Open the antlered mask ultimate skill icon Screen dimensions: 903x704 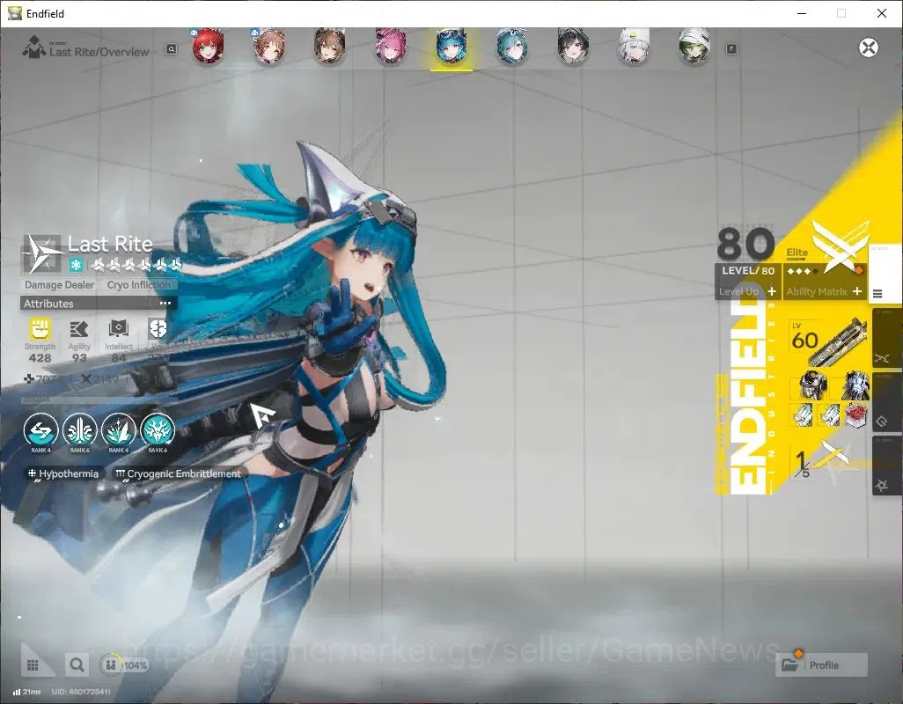pyautogui.click(x=158, y=430)
